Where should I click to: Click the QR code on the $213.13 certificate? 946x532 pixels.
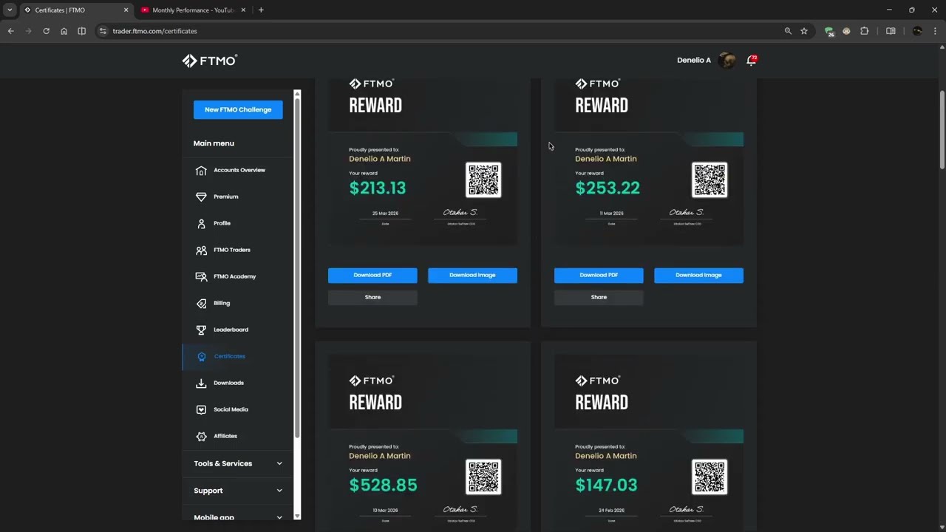(x=483, y=180)
